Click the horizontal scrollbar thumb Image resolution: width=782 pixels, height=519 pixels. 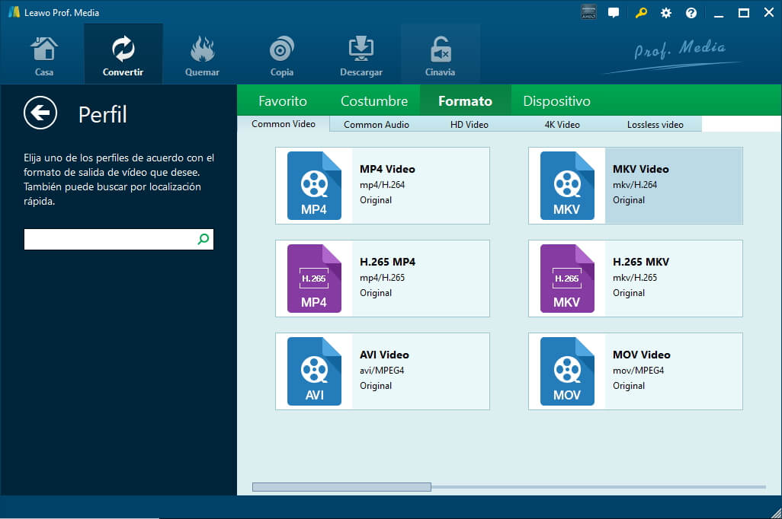click(341, 486)
